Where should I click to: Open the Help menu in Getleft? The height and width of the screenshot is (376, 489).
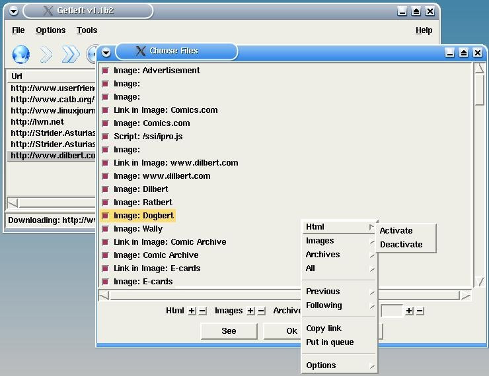[x=424, y=30]
